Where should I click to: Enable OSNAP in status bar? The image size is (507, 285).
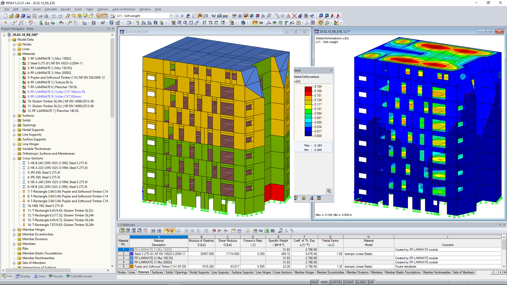pos(349,282)
